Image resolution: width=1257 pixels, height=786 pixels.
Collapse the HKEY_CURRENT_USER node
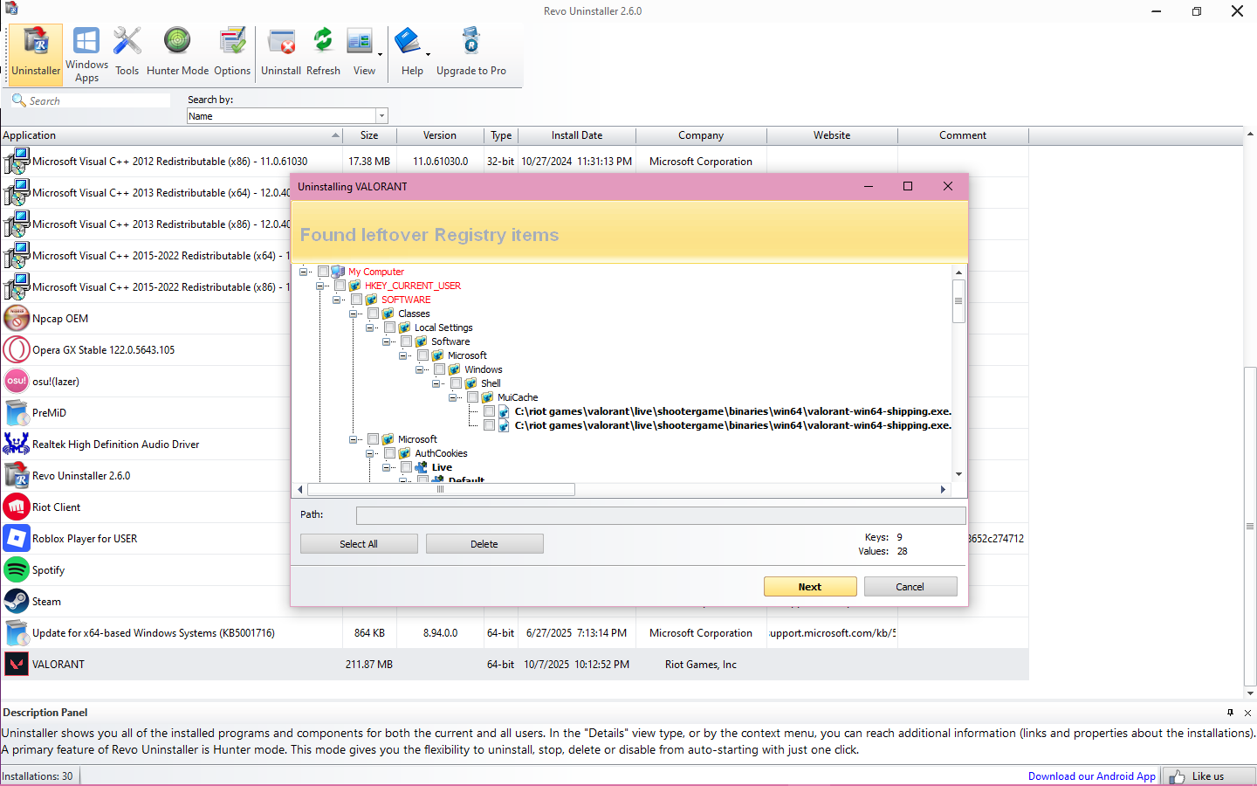[319, 286]
